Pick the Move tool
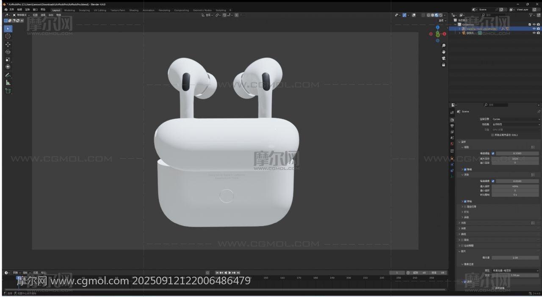Viewport: 542px width, 297px height. pyautogui.click(x=8, y=44)
